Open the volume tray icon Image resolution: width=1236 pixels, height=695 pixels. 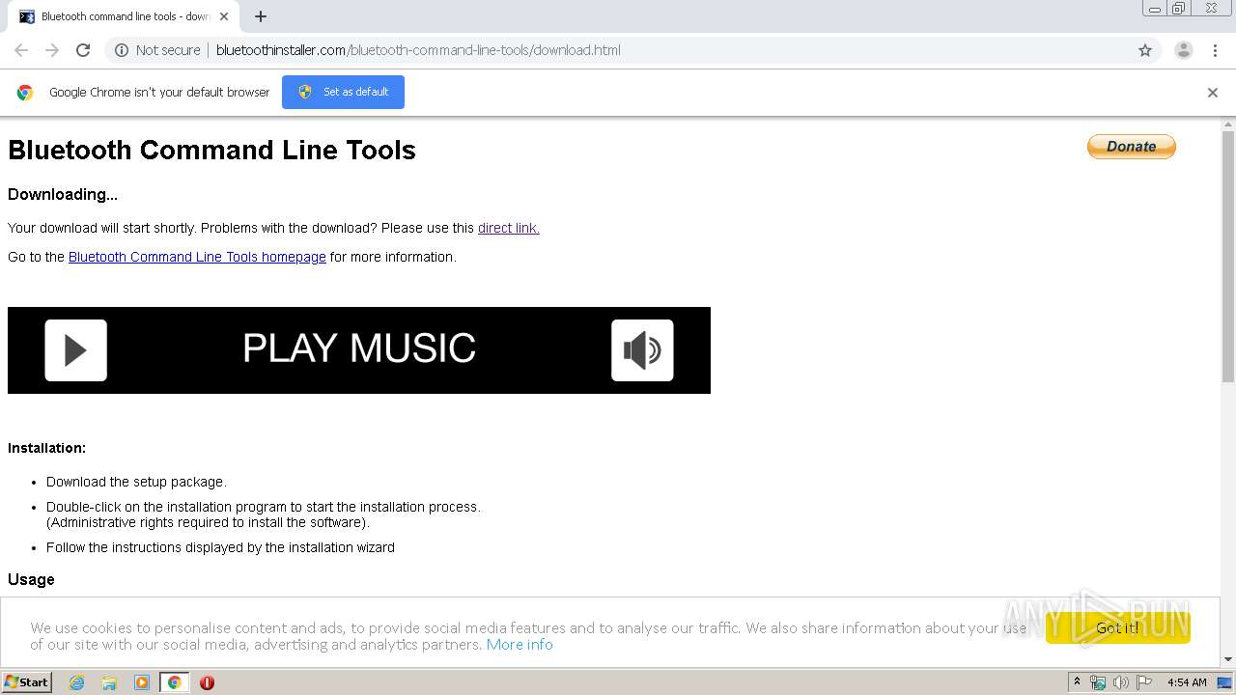(1121, 682)
